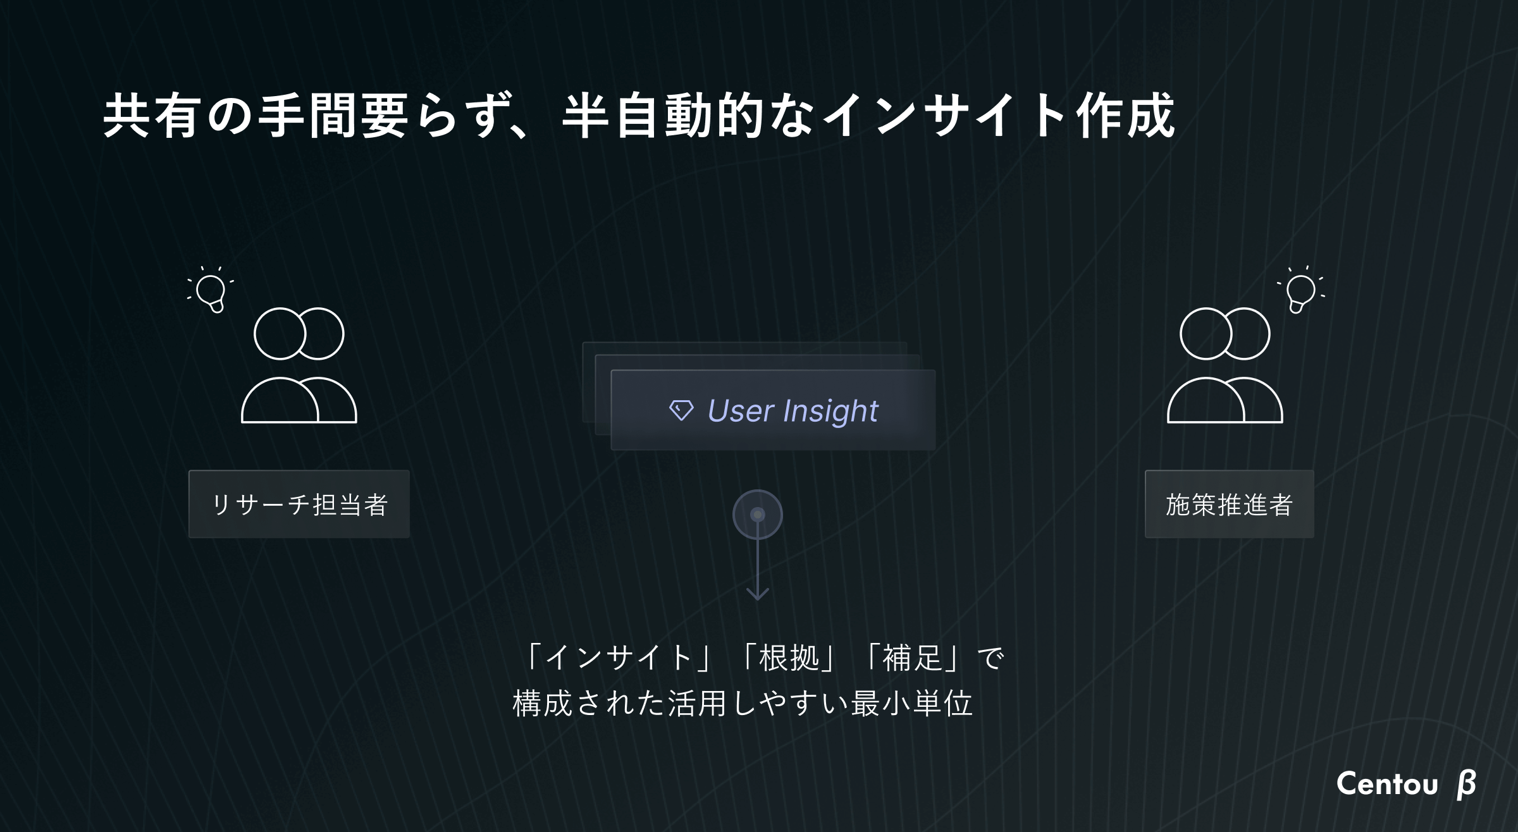This screenshot has width=1518, height=832.
Task: Click the slide title 共有の手間要らず
Action: (x=278, y=116)
